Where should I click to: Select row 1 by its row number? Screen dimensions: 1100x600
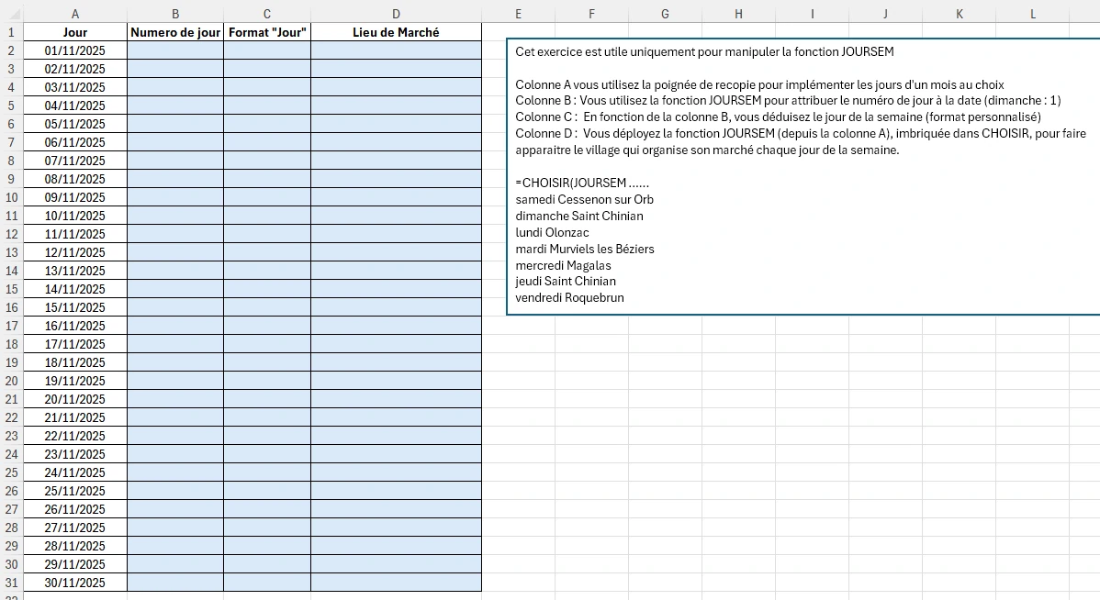(x=11, y=31)
